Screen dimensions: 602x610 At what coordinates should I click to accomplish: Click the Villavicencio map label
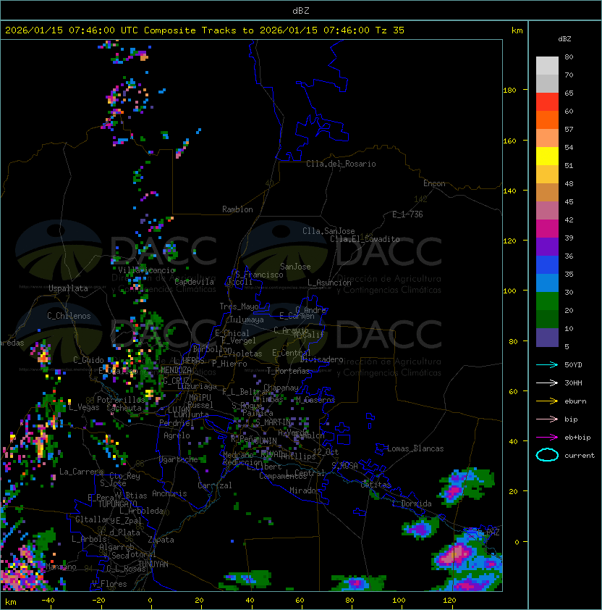(146, 270)
